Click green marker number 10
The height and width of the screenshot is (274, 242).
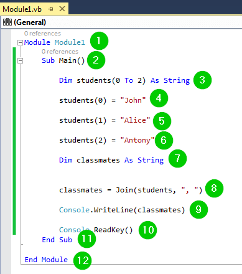coord(148,230)
